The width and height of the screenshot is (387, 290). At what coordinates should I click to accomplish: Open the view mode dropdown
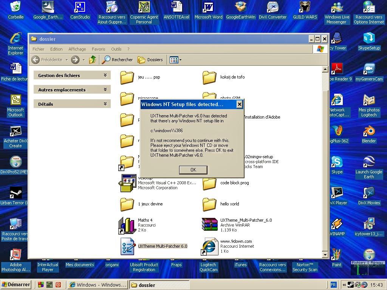[175, 60]
